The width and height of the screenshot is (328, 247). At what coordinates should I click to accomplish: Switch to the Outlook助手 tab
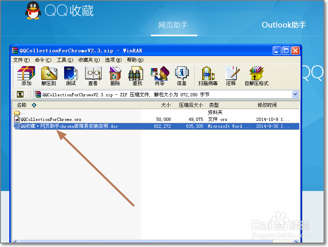pyautogui.click(x=284, y=25)
